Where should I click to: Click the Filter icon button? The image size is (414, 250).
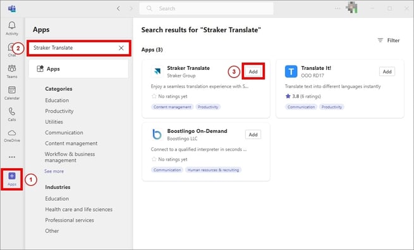coord(381,40)
